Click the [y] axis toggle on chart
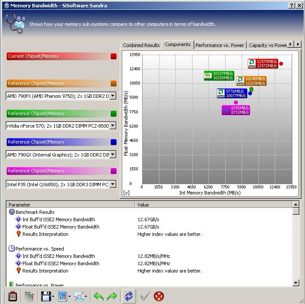 (126, 193)
